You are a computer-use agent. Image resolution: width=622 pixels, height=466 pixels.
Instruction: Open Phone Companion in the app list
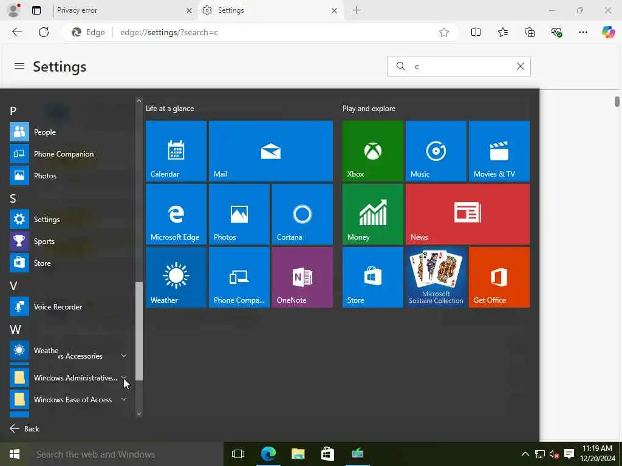coord(69,154)
